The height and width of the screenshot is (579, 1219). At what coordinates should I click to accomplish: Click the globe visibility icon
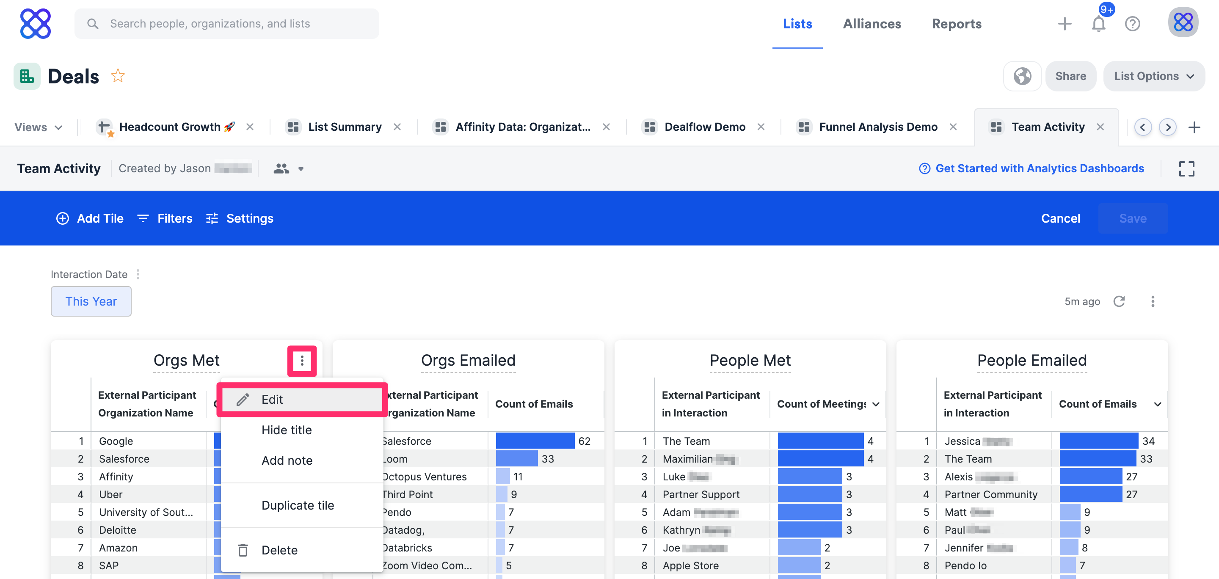coord(1022,76)
